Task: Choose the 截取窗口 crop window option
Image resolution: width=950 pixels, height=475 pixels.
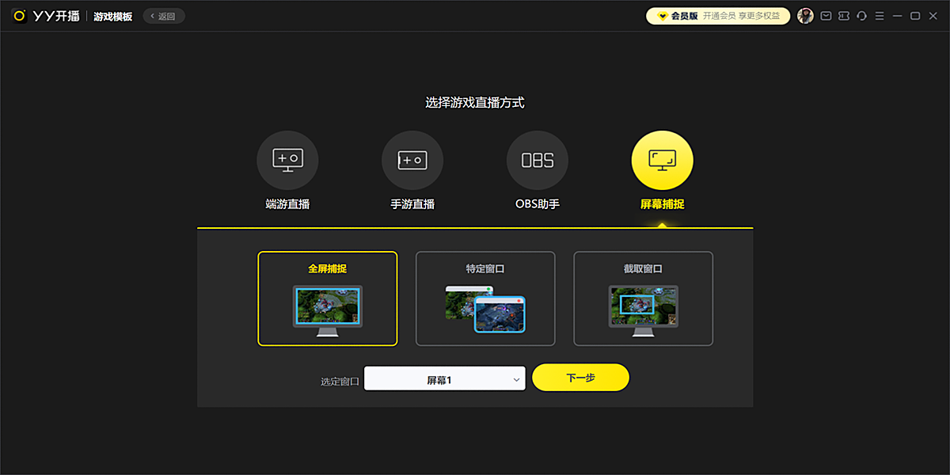Action: 643,298
